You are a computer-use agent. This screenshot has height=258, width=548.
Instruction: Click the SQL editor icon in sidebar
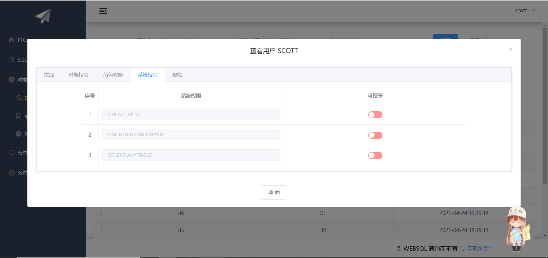[11, 60]
